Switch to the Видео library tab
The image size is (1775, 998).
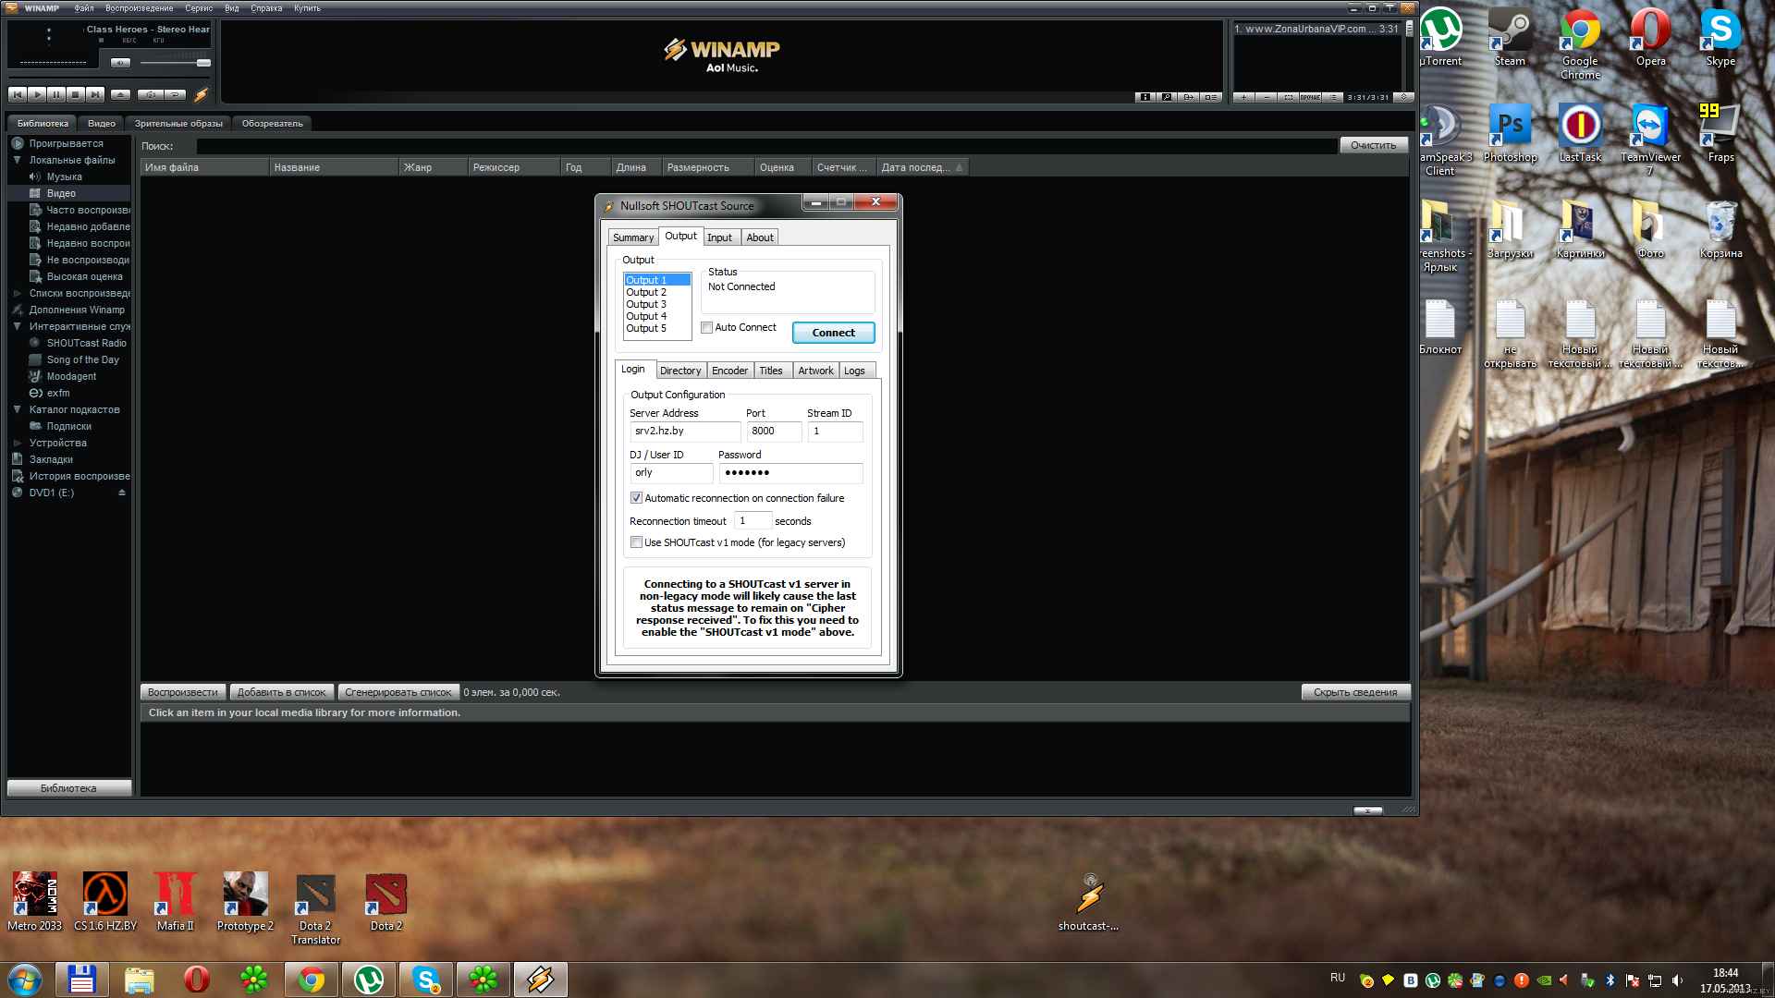coord(102,123)
